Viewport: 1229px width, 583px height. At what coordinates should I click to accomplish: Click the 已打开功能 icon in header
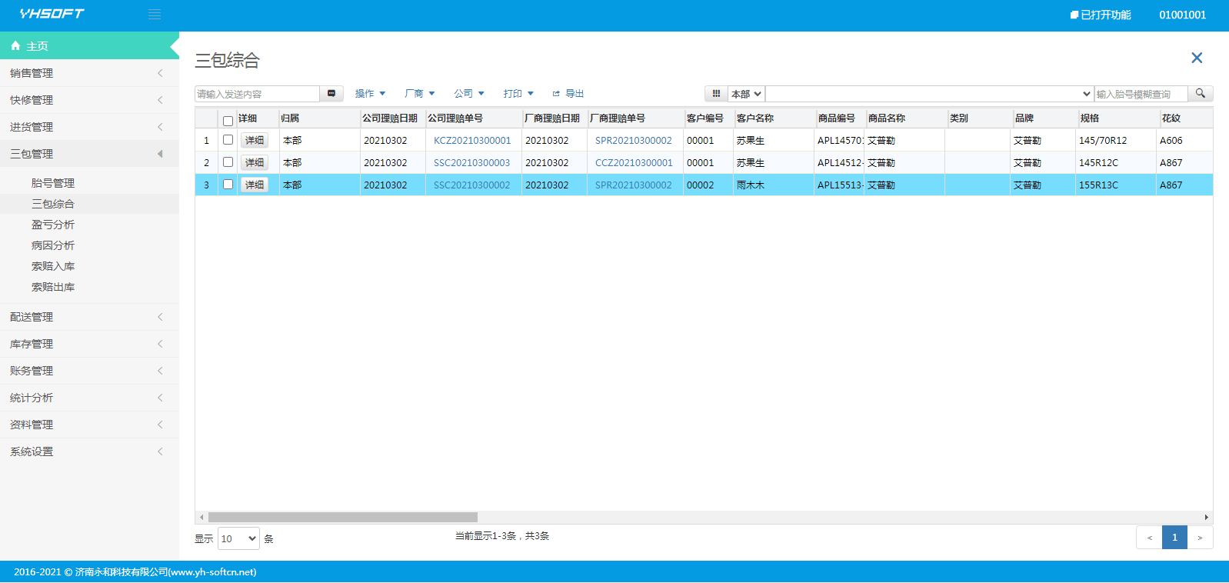point(1074,15)
